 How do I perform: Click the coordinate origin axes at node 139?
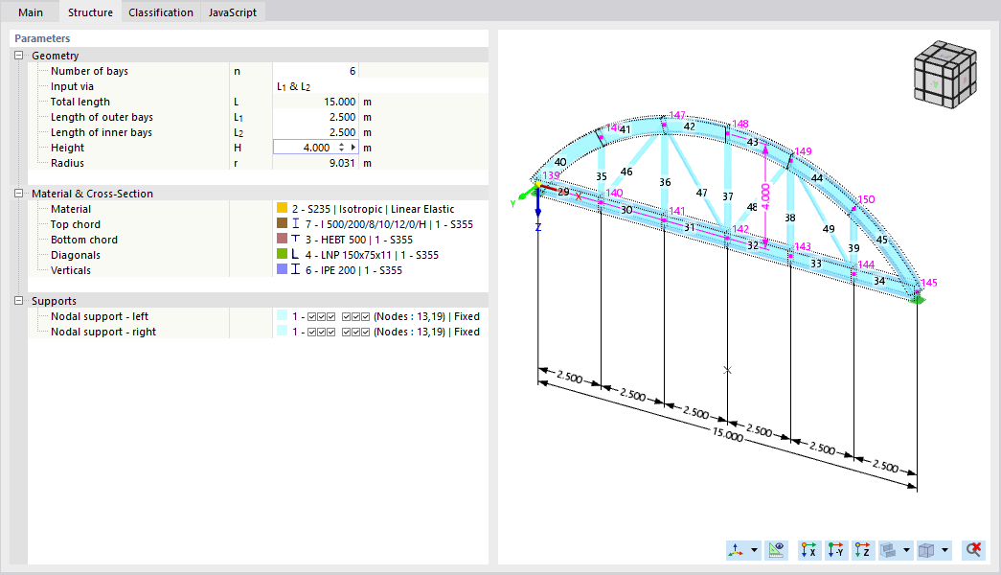point(536,187)
